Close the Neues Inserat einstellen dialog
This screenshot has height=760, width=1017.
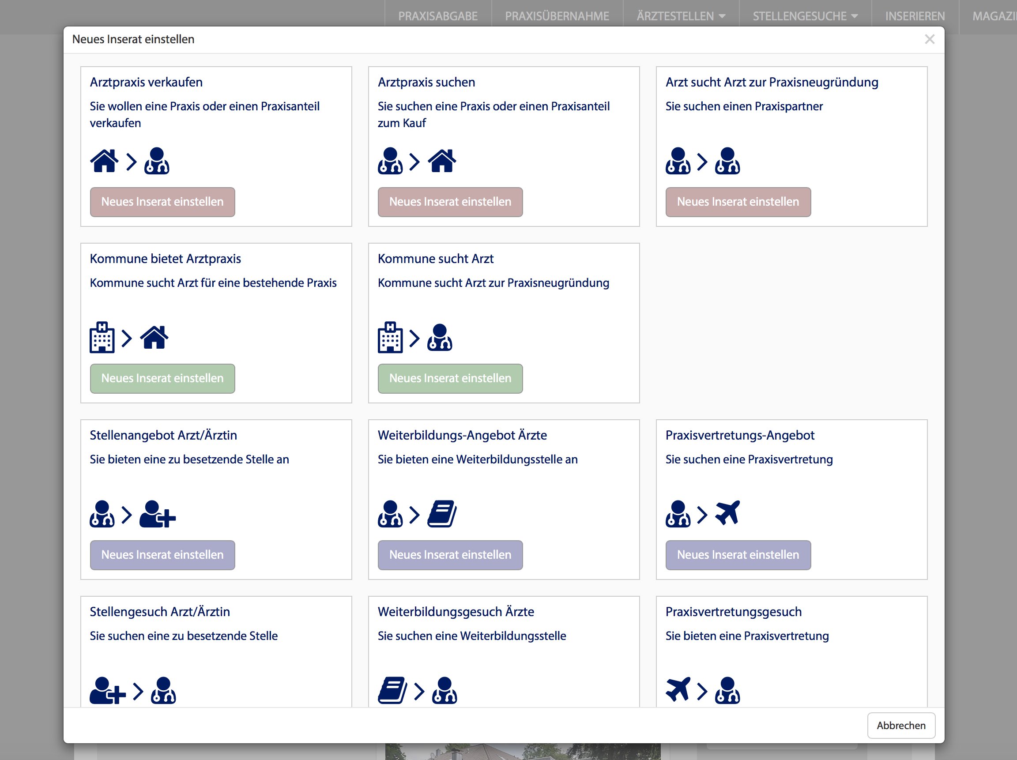point(929,40)
